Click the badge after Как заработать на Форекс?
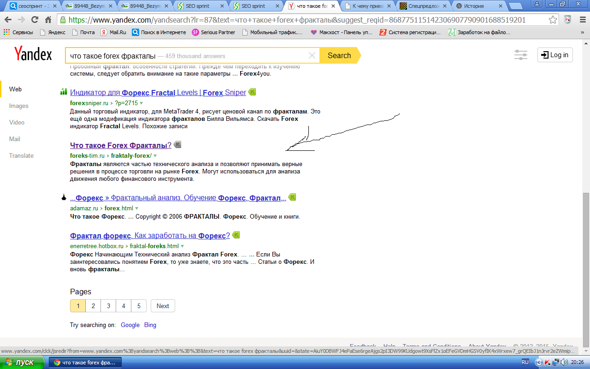Screen dimensions: 590x369 pyautogui.click(x=236, y=235)
